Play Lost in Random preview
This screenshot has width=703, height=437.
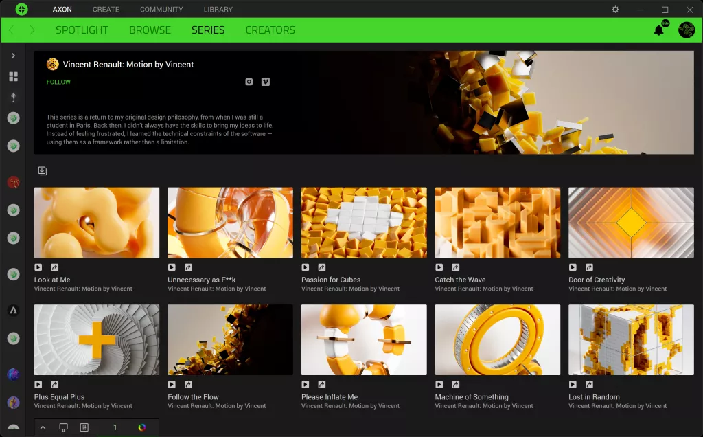tap(573, 385)
